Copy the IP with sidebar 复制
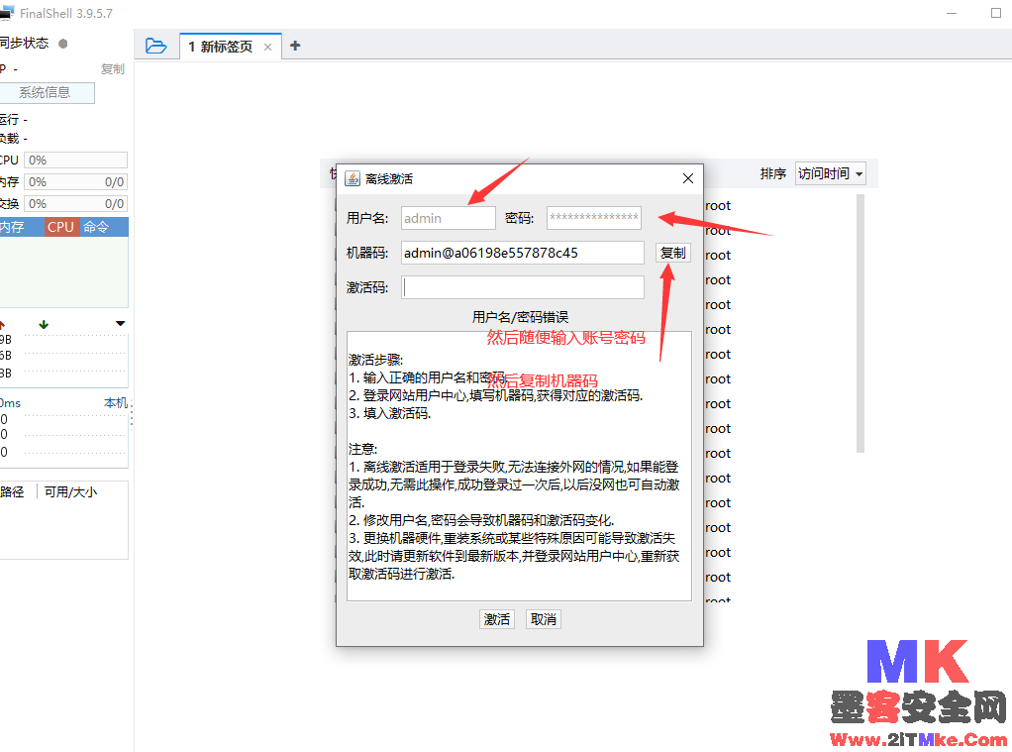 113,69
